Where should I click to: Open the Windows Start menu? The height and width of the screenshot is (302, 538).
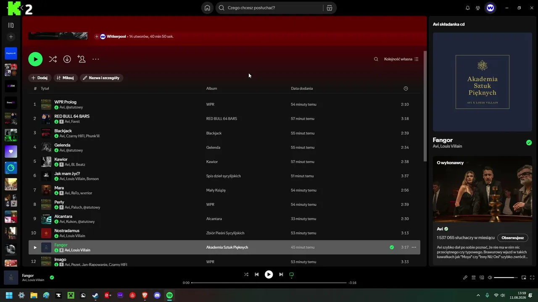point(9,295)
